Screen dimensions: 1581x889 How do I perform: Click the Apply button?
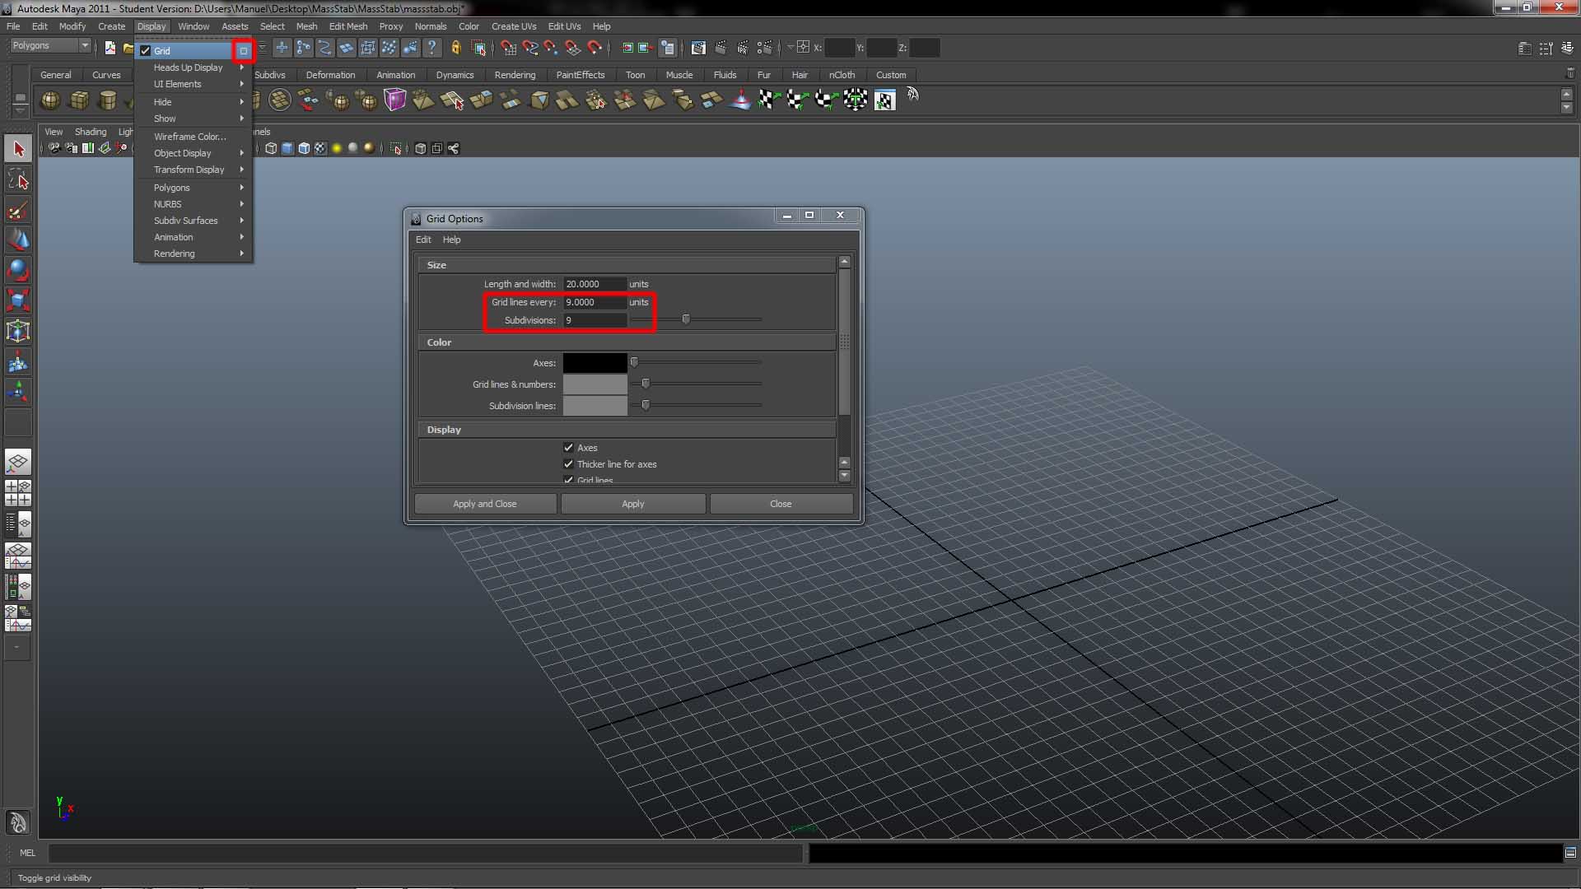coord(632,504)
